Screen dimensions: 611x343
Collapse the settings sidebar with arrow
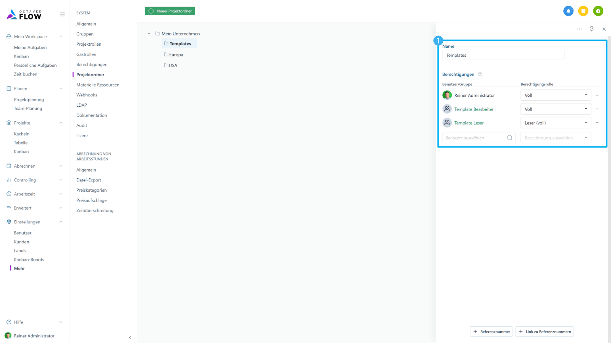pyautogui.click(x=130, y=337)
